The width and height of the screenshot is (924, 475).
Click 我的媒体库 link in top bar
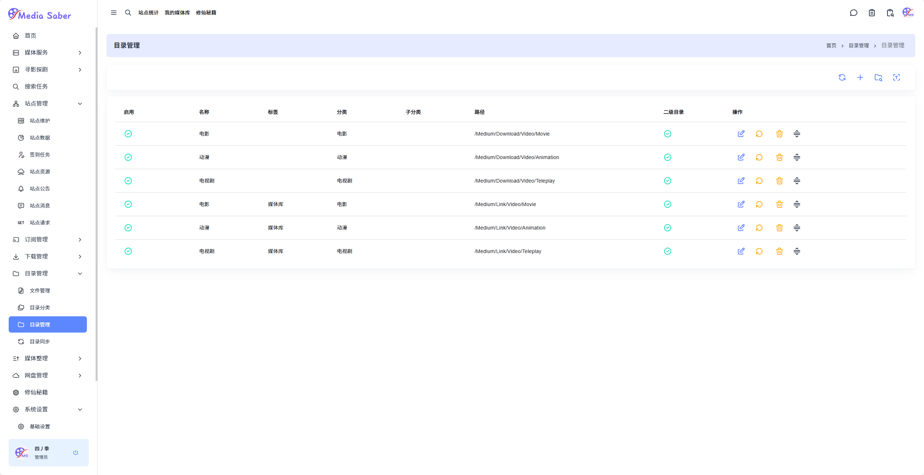(177, 13)
